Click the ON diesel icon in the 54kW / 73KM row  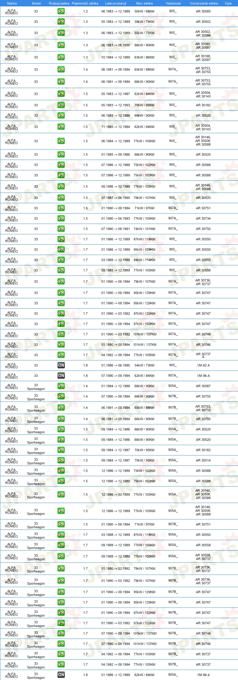coord(61,365)
